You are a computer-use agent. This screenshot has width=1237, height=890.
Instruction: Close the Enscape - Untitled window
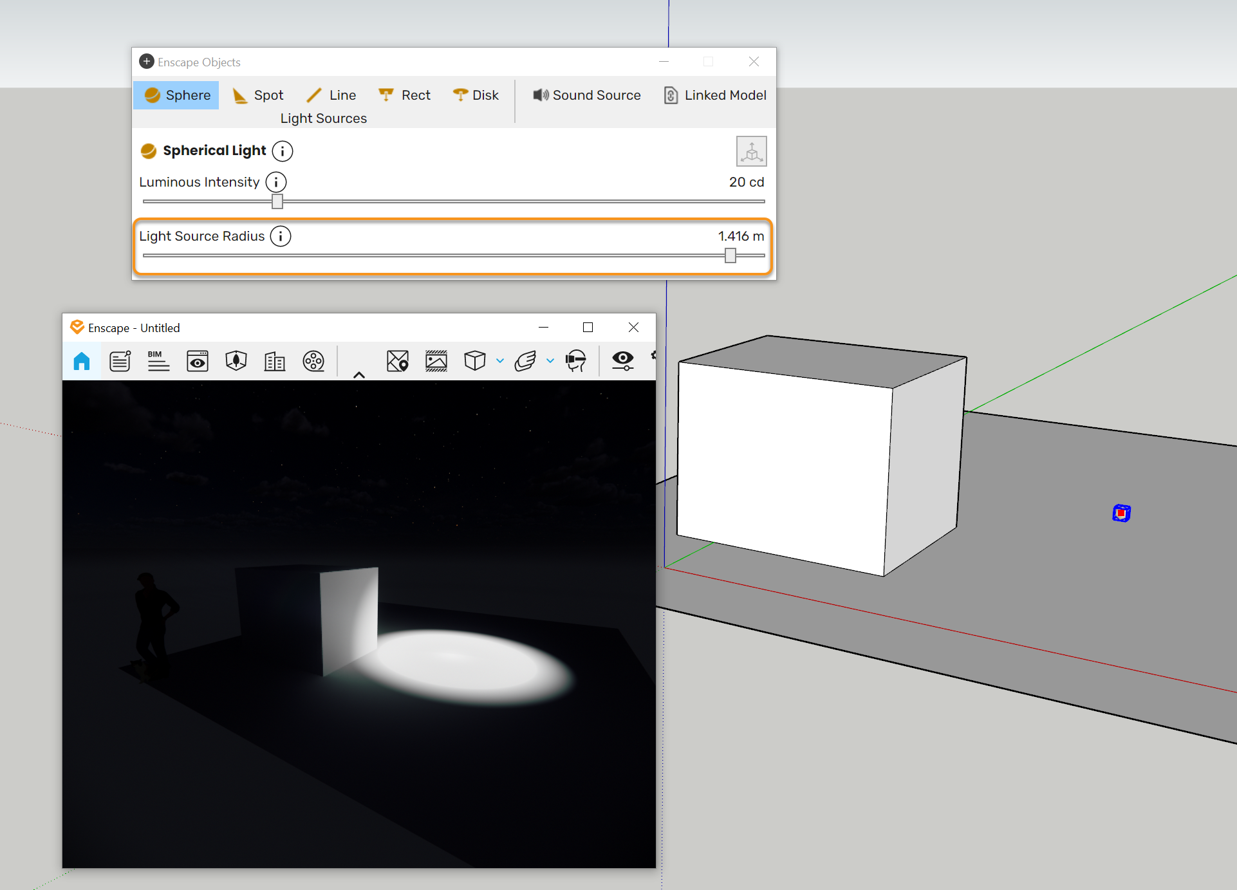coord(633,328)
